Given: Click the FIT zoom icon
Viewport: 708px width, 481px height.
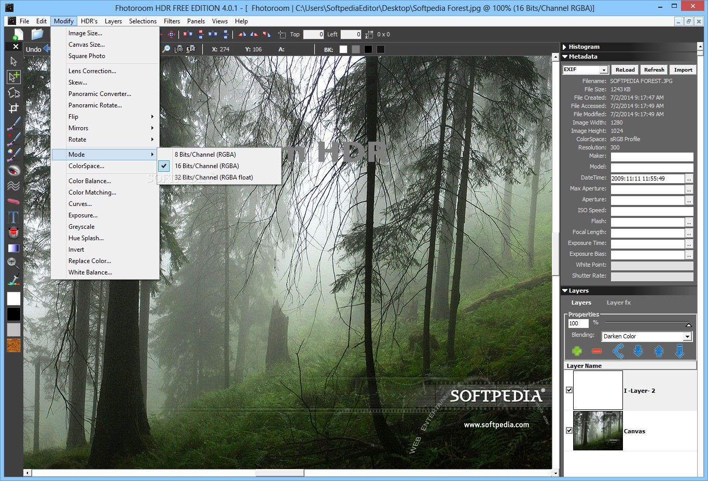Looking at the screenshot, I should [191, 49].
